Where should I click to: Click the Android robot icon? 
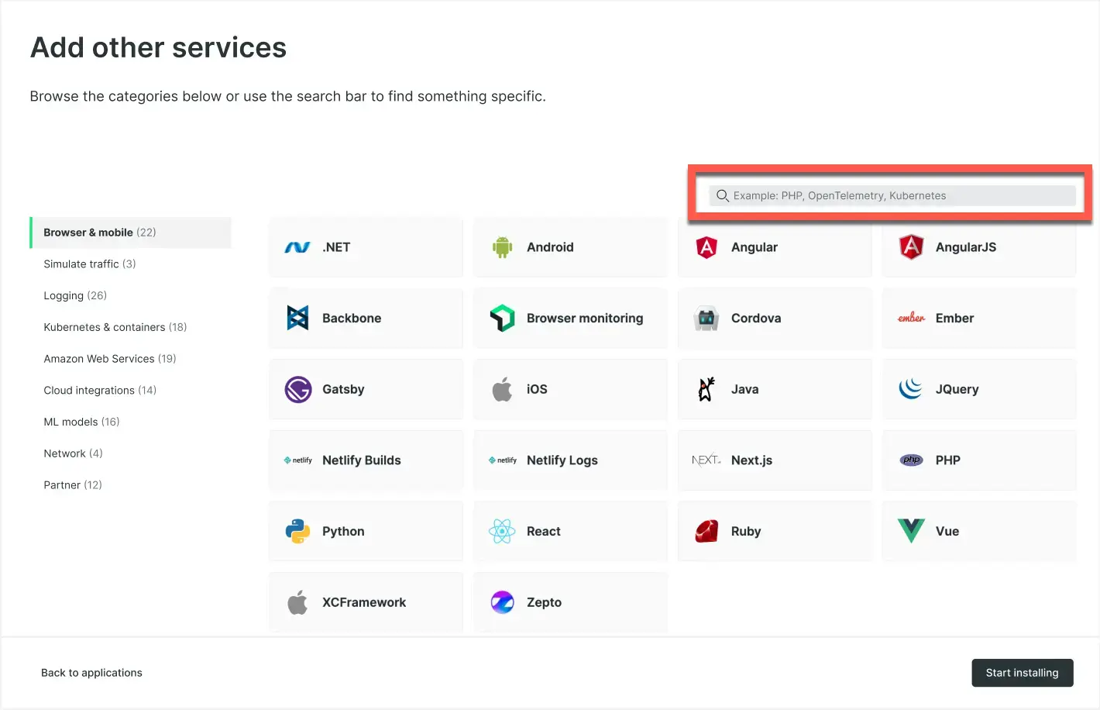pos(502,247)
